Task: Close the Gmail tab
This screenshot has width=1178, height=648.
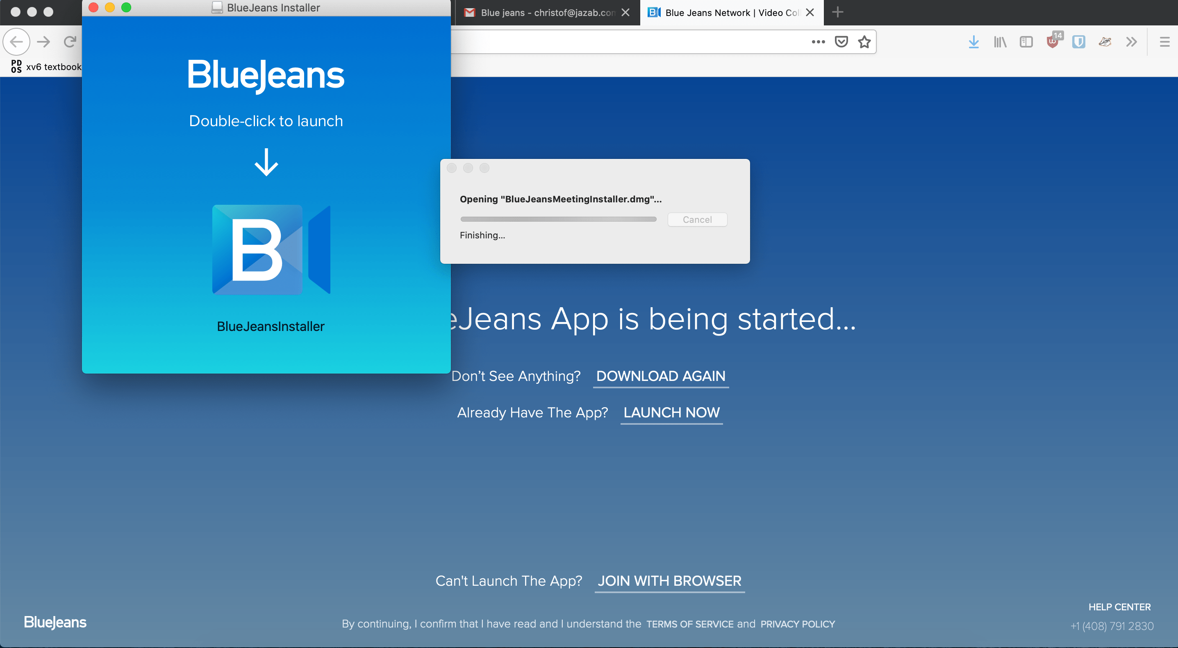Action: click(x=625, y=13)
